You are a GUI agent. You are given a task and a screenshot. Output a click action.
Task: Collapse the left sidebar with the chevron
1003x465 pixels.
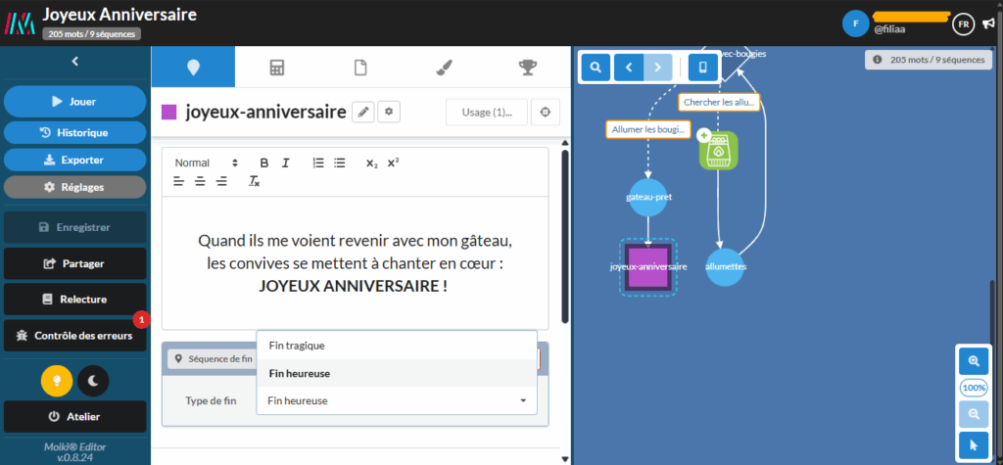[x=75, y=62]
